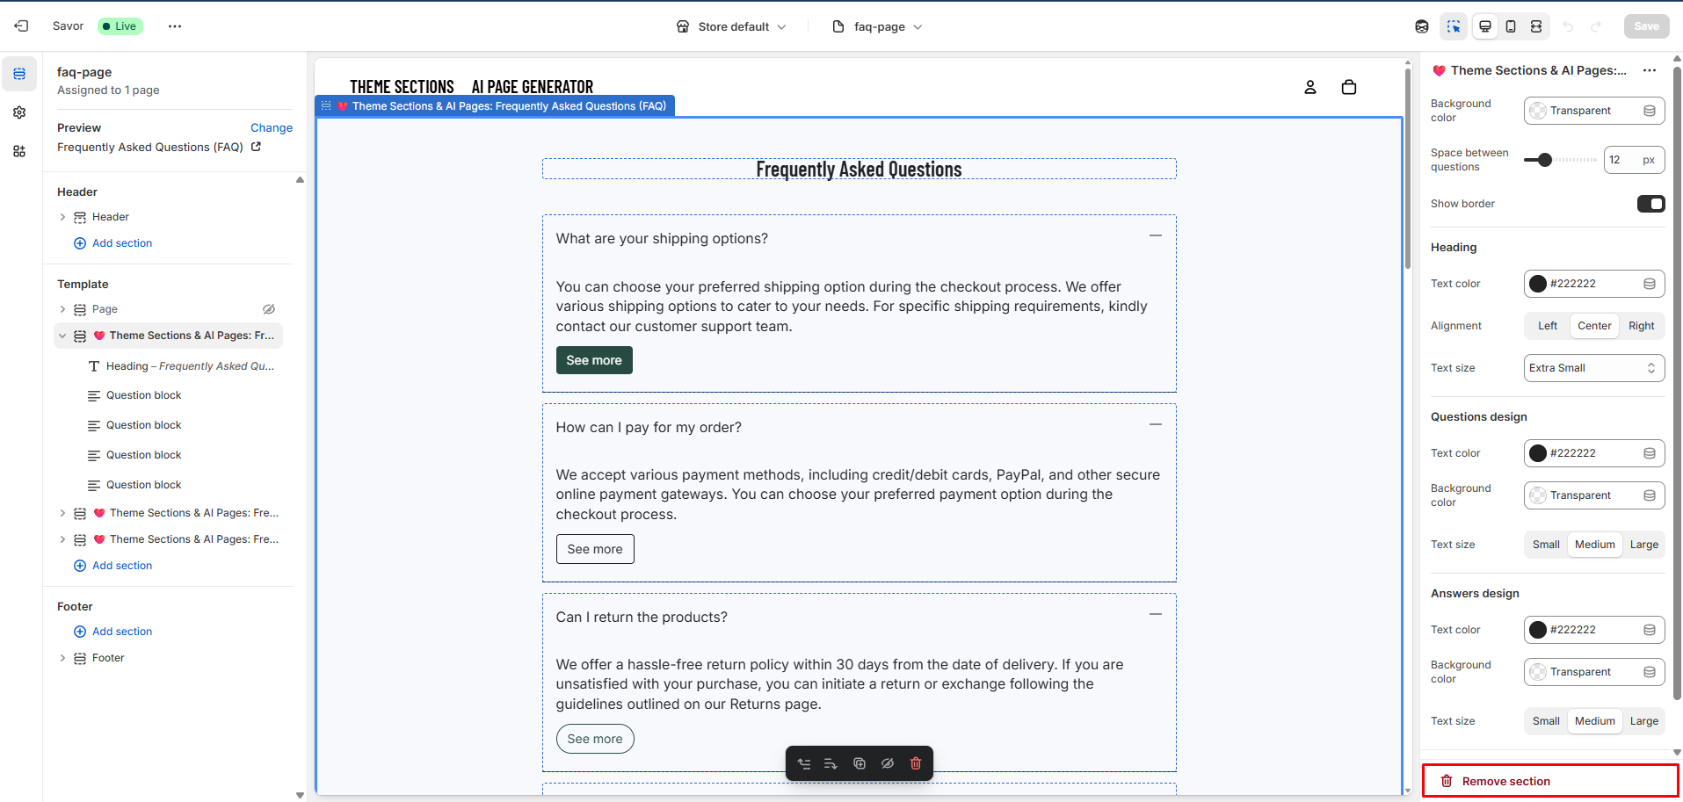The width and height of the screenshot is (1683, 802).
Task: Expand the Header section chevron
Action: tap(62, 217)
